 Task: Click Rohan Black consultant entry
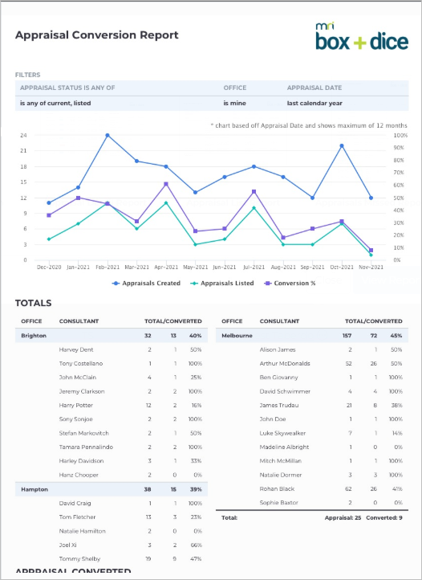(277, 489)
